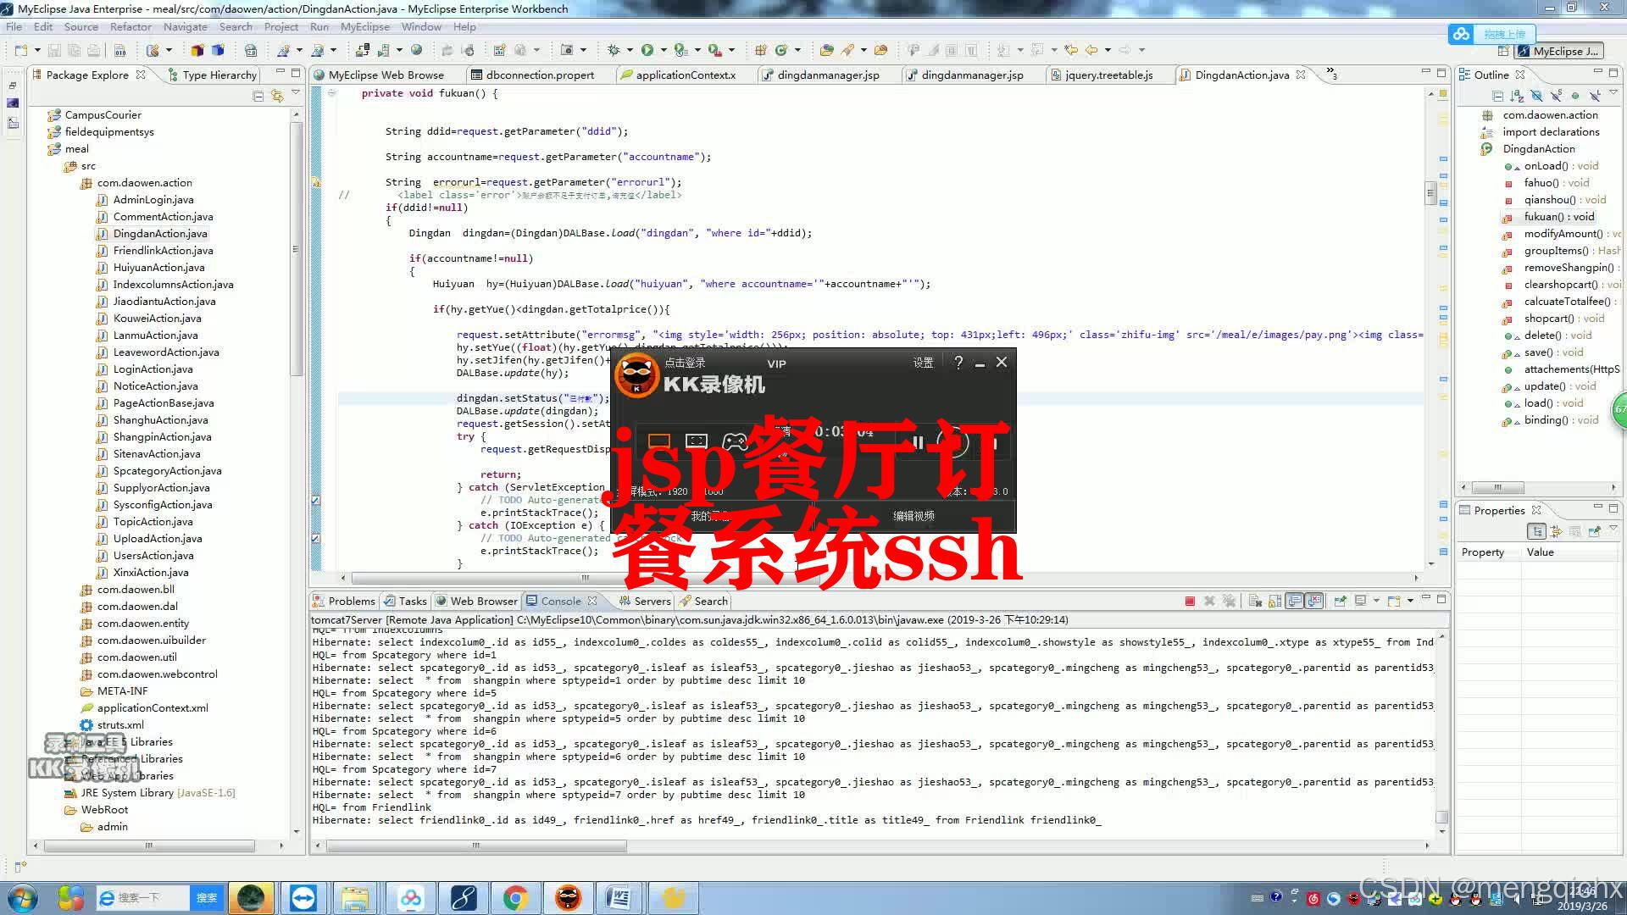Open the New file dropdown arrow in toolbar

pos(36,50)
